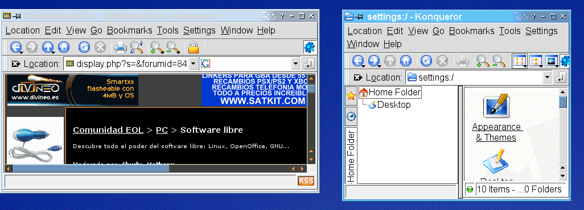The image size is (584, 210).
Task: Open Find (binoculars) in Comunidad EOL window
Action: pyautogui.click(x=136, y=47)
